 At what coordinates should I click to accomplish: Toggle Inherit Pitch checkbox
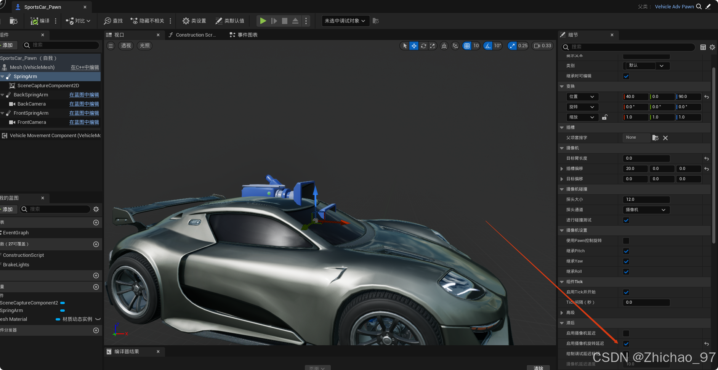coord(626,251)
